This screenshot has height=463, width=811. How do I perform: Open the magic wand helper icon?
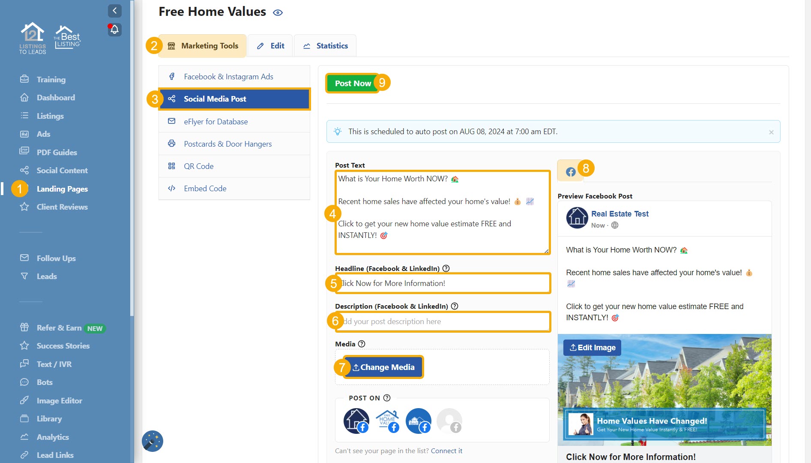pos(153,441)
